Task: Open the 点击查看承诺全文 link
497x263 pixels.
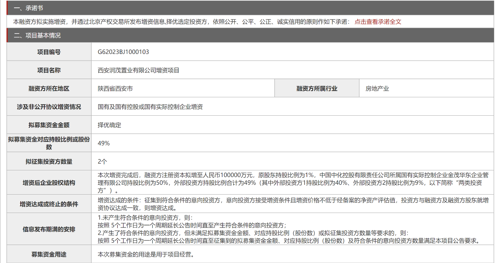Action: [x=378, y=22]
